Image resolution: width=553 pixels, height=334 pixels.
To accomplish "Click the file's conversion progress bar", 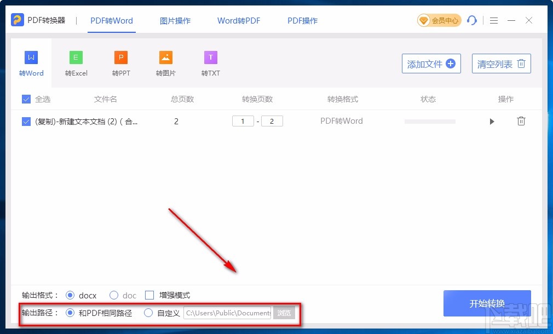I will click(x=430, y=121).
